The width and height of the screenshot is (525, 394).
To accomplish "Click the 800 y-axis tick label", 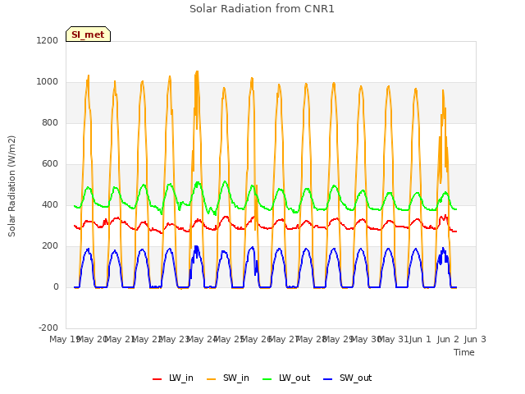I will coord(50,122).
